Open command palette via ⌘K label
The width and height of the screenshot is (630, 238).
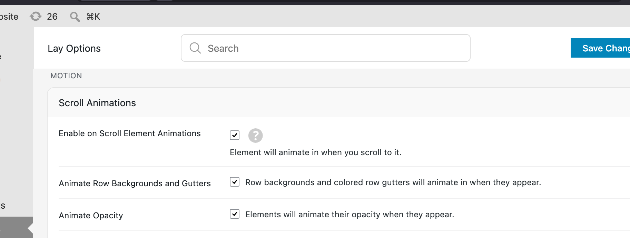click(x=93, y=17)
